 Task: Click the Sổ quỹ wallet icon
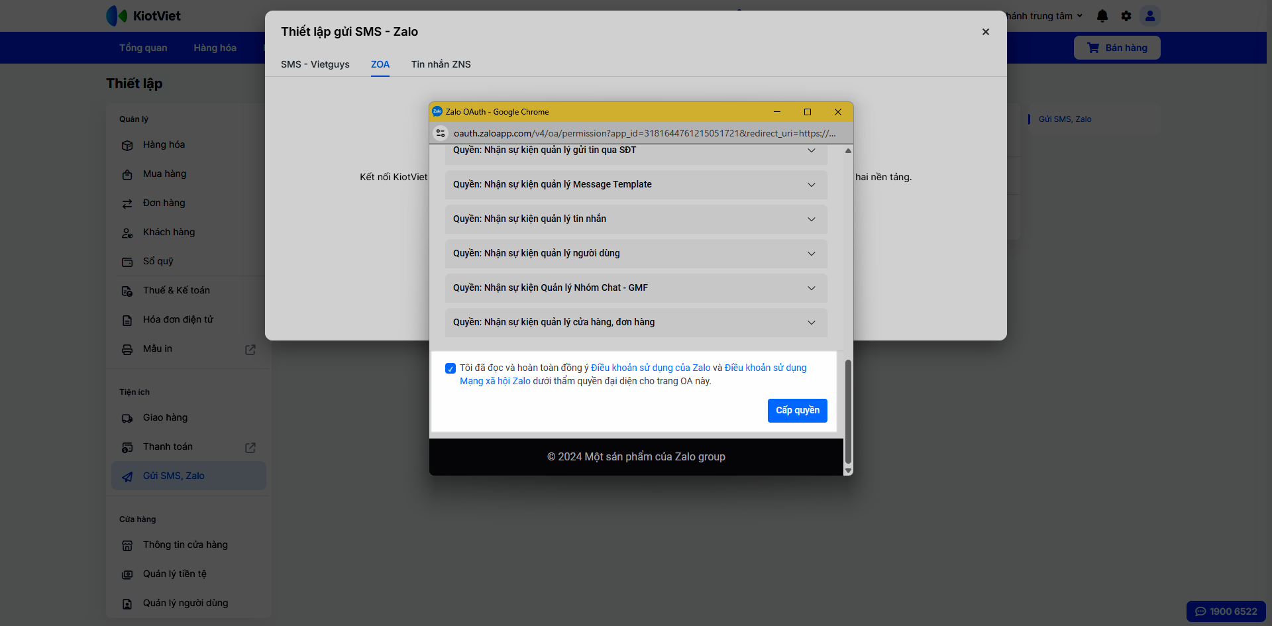(x=127, y=262)
